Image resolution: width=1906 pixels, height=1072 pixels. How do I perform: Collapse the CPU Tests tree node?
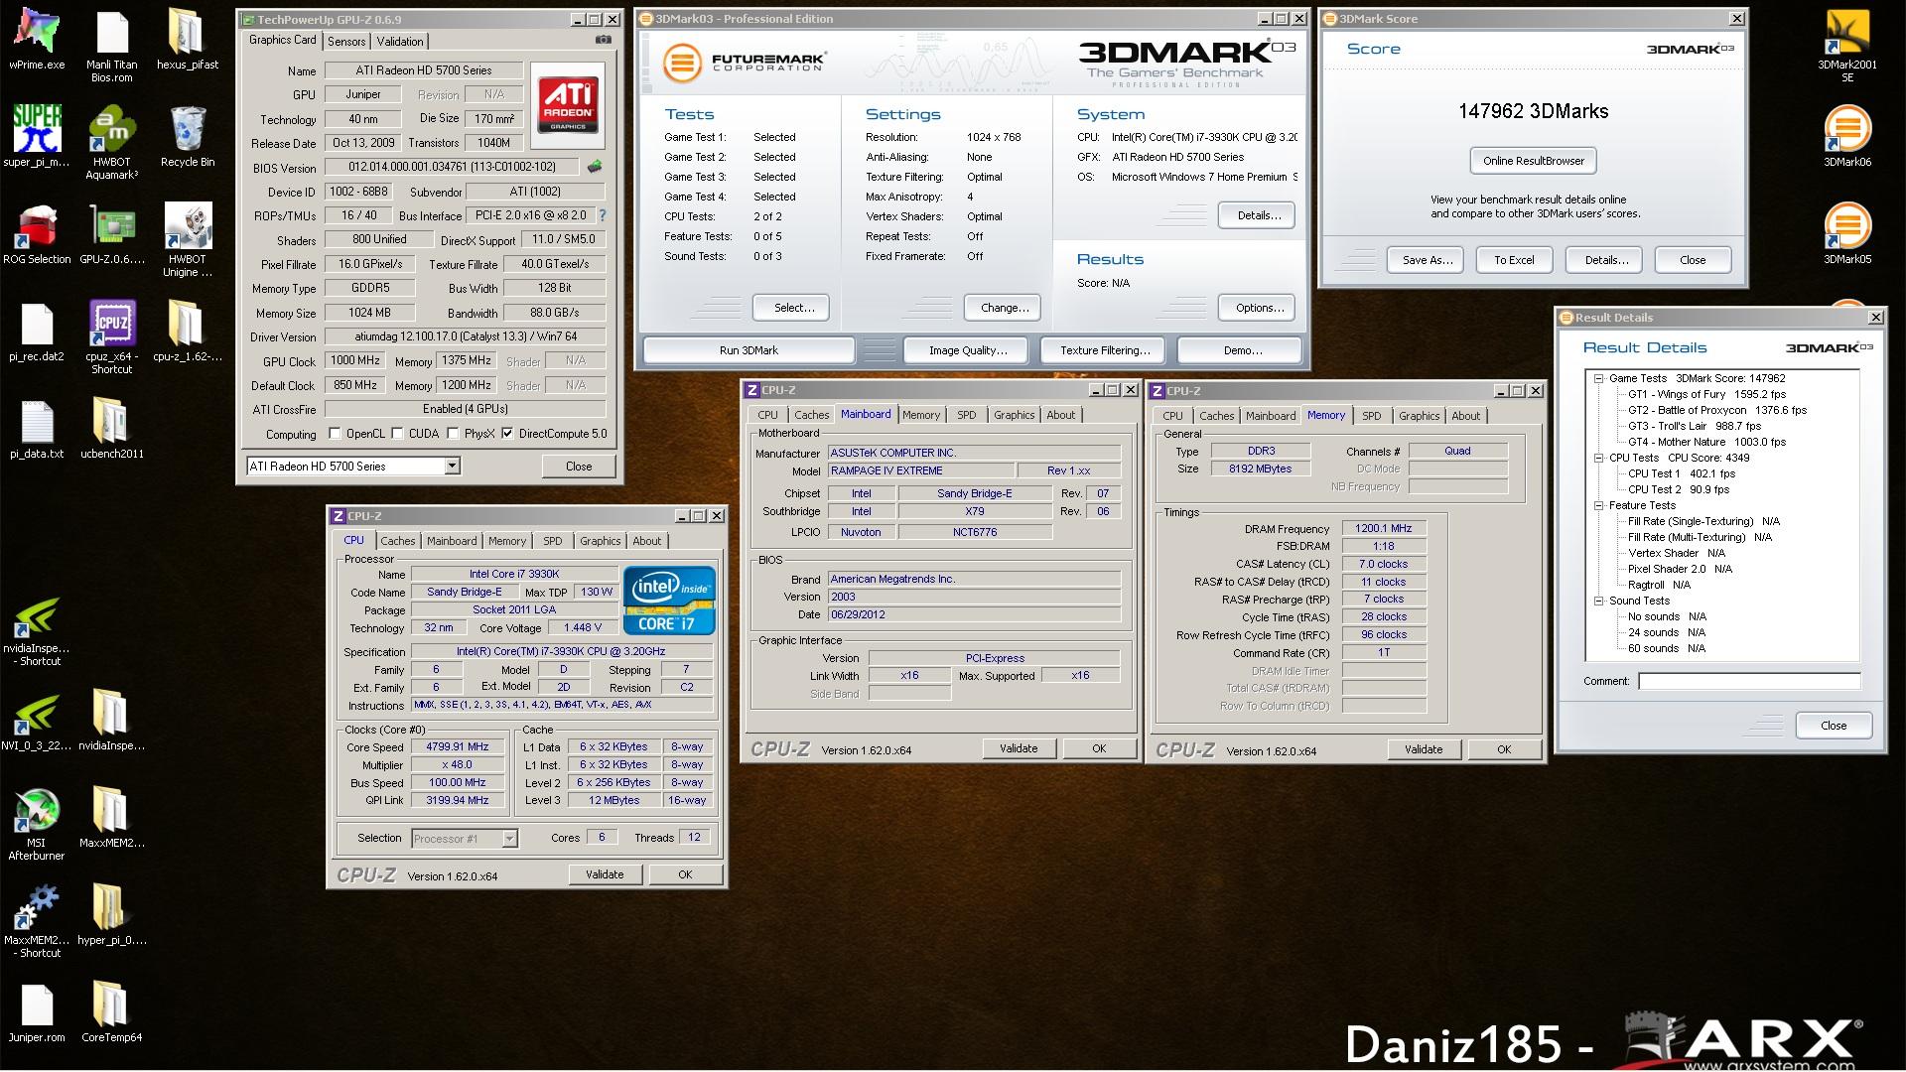coord(1598,458)
